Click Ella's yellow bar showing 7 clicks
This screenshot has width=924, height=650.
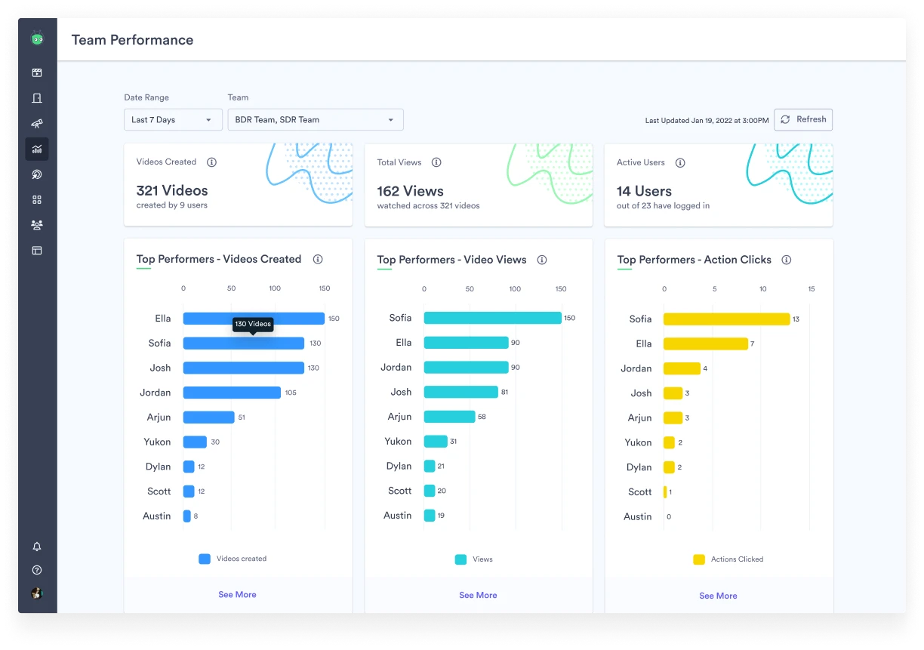706,343
